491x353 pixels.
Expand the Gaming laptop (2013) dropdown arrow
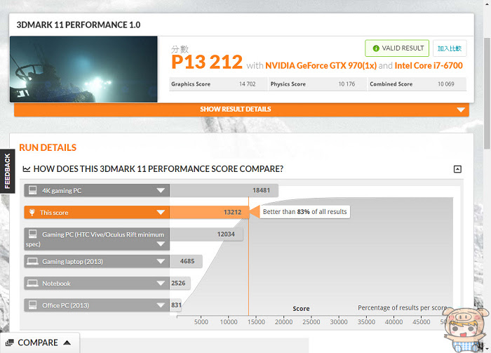coord(161,261)
